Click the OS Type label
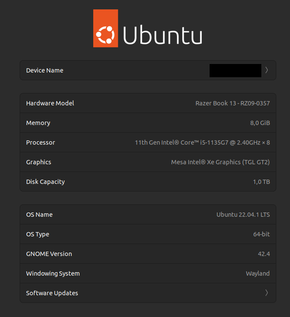Image resolution: width=290 pixels, height=317 pixels. coord(38,234)
